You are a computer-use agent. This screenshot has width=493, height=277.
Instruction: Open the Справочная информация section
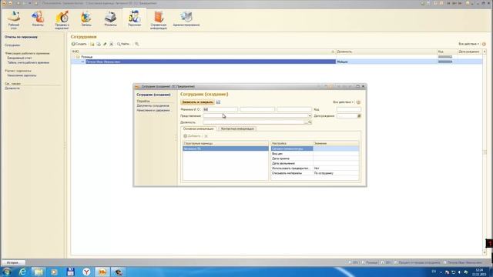[159, 20]
